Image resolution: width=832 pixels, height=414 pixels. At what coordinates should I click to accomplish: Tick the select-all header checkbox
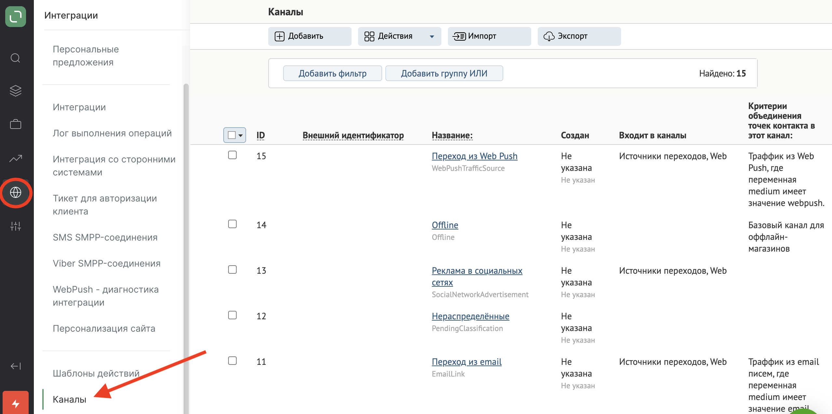[x=232, y=135]
